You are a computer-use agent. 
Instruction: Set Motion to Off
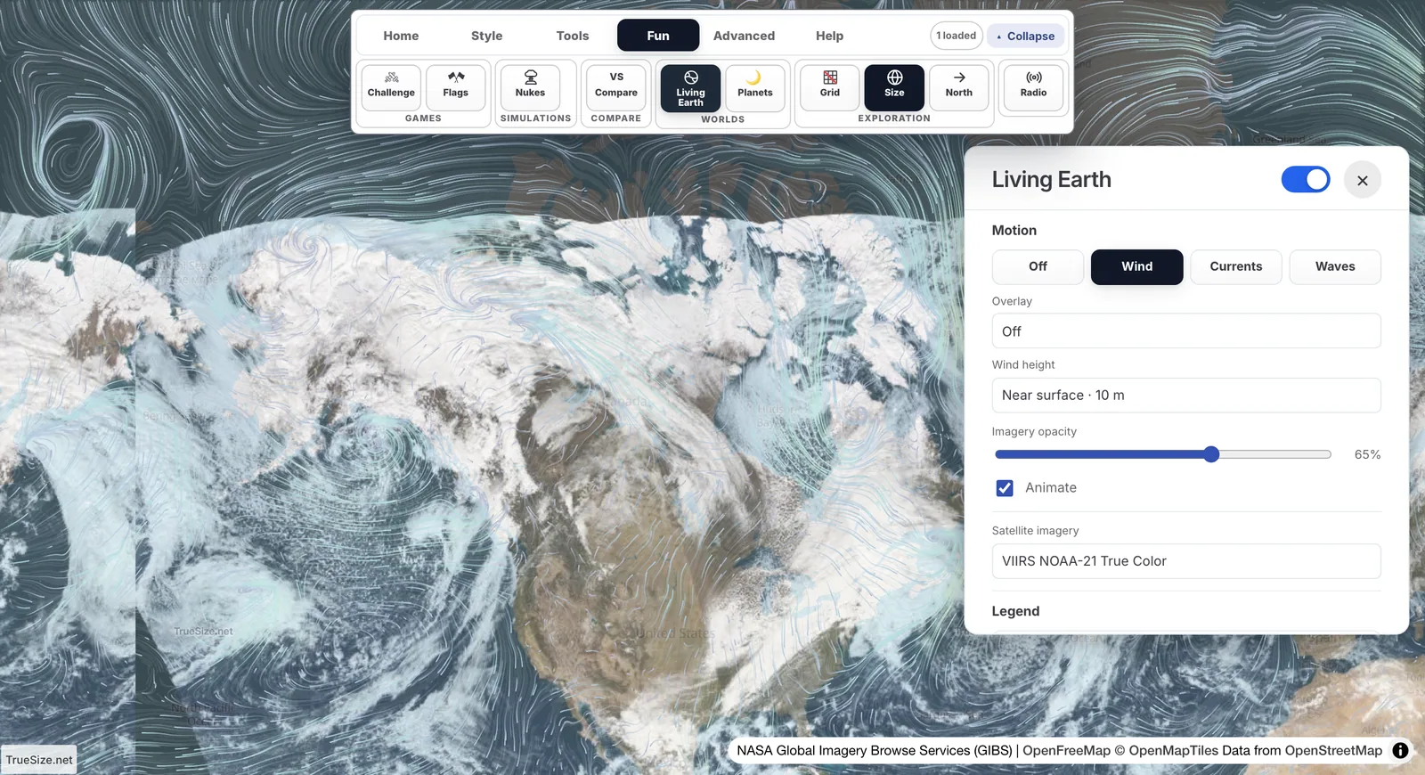[x=1038, y=266]
